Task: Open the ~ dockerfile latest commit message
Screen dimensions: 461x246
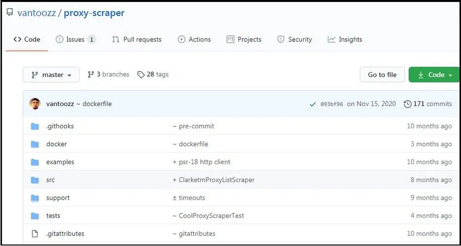Action: [94, 104]
